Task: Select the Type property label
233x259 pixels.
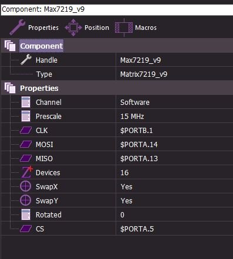Action: click(44, 74)
